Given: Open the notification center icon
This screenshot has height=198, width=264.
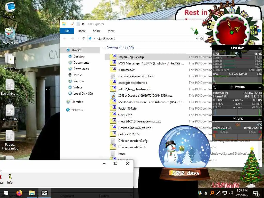Looking at the screenshot, I should pyautogui.click(x=255, y=193).
